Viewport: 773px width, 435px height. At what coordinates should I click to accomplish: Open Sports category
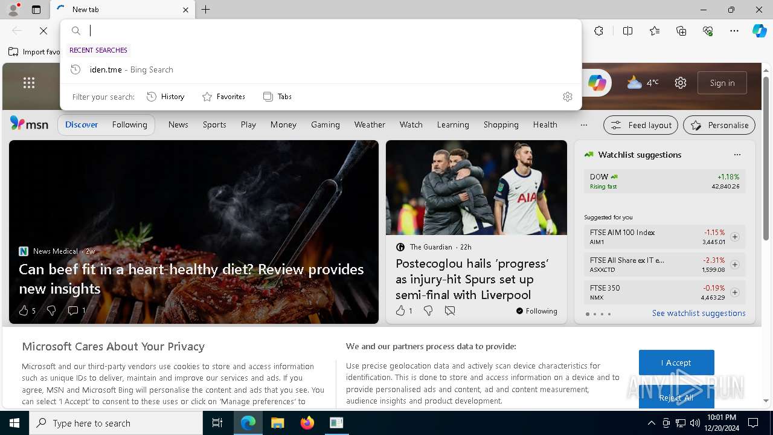tap(214, 124)
